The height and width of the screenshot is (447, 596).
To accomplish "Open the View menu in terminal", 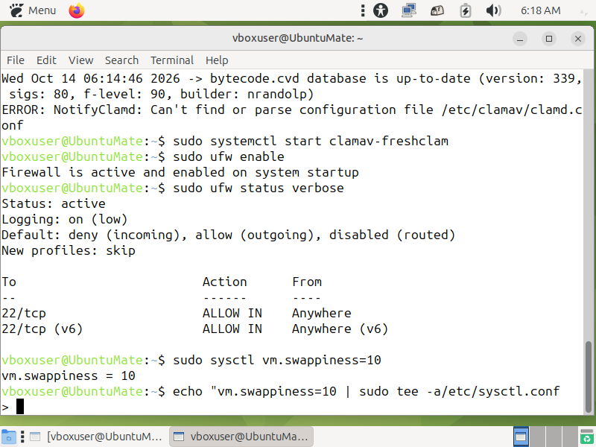I will [80, 60].
